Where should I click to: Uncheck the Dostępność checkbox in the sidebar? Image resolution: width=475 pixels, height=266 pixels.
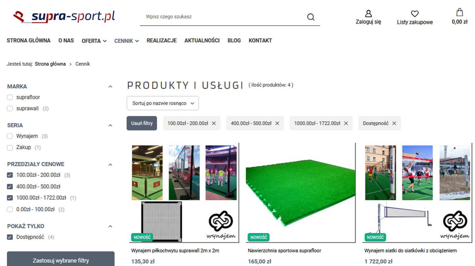click(10, 237)
